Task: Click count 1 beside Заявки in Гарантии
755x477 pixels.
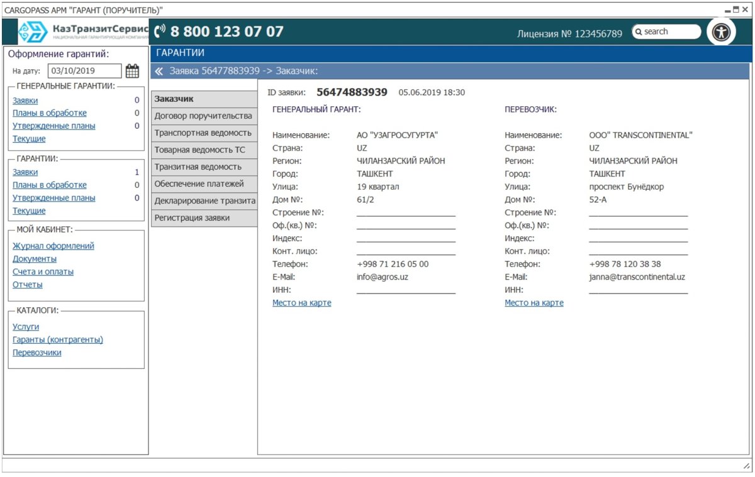Action: [137, 172]
